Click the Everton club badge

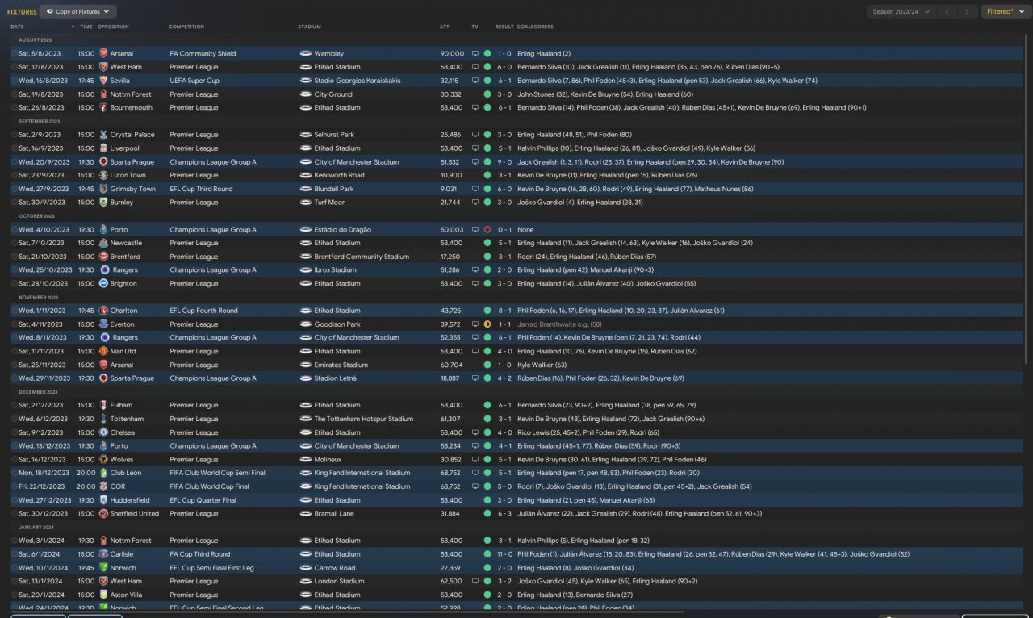pos(103,324)
